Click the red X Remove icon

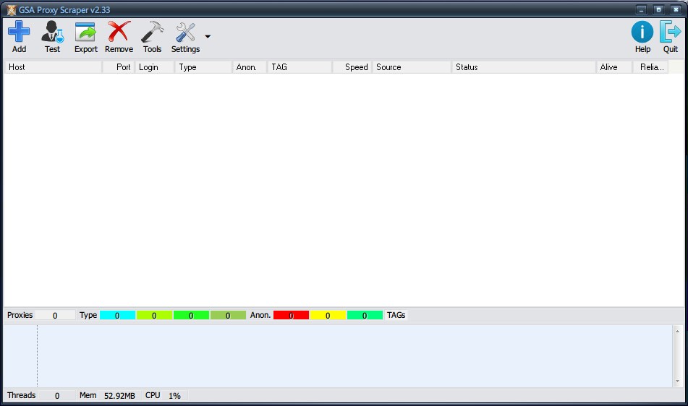click(119, 33)
